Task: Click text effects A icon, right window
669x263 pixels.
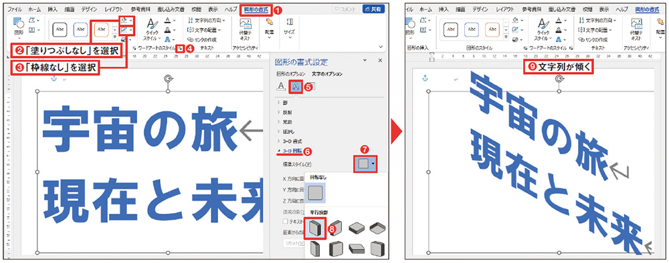Action: pos(559,39)
